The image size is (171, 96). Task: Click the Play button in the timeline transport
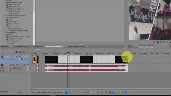(42, 93)
